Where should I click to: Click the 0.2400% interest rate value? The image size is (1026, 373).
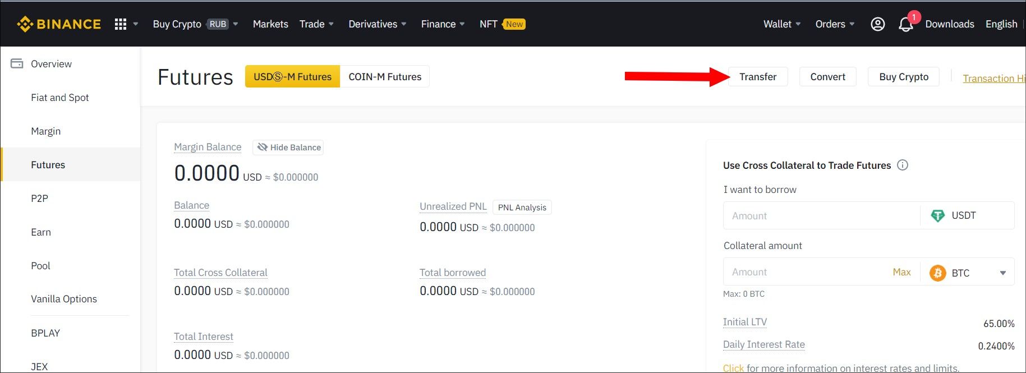pyautogui.click(x=996, y=346)
